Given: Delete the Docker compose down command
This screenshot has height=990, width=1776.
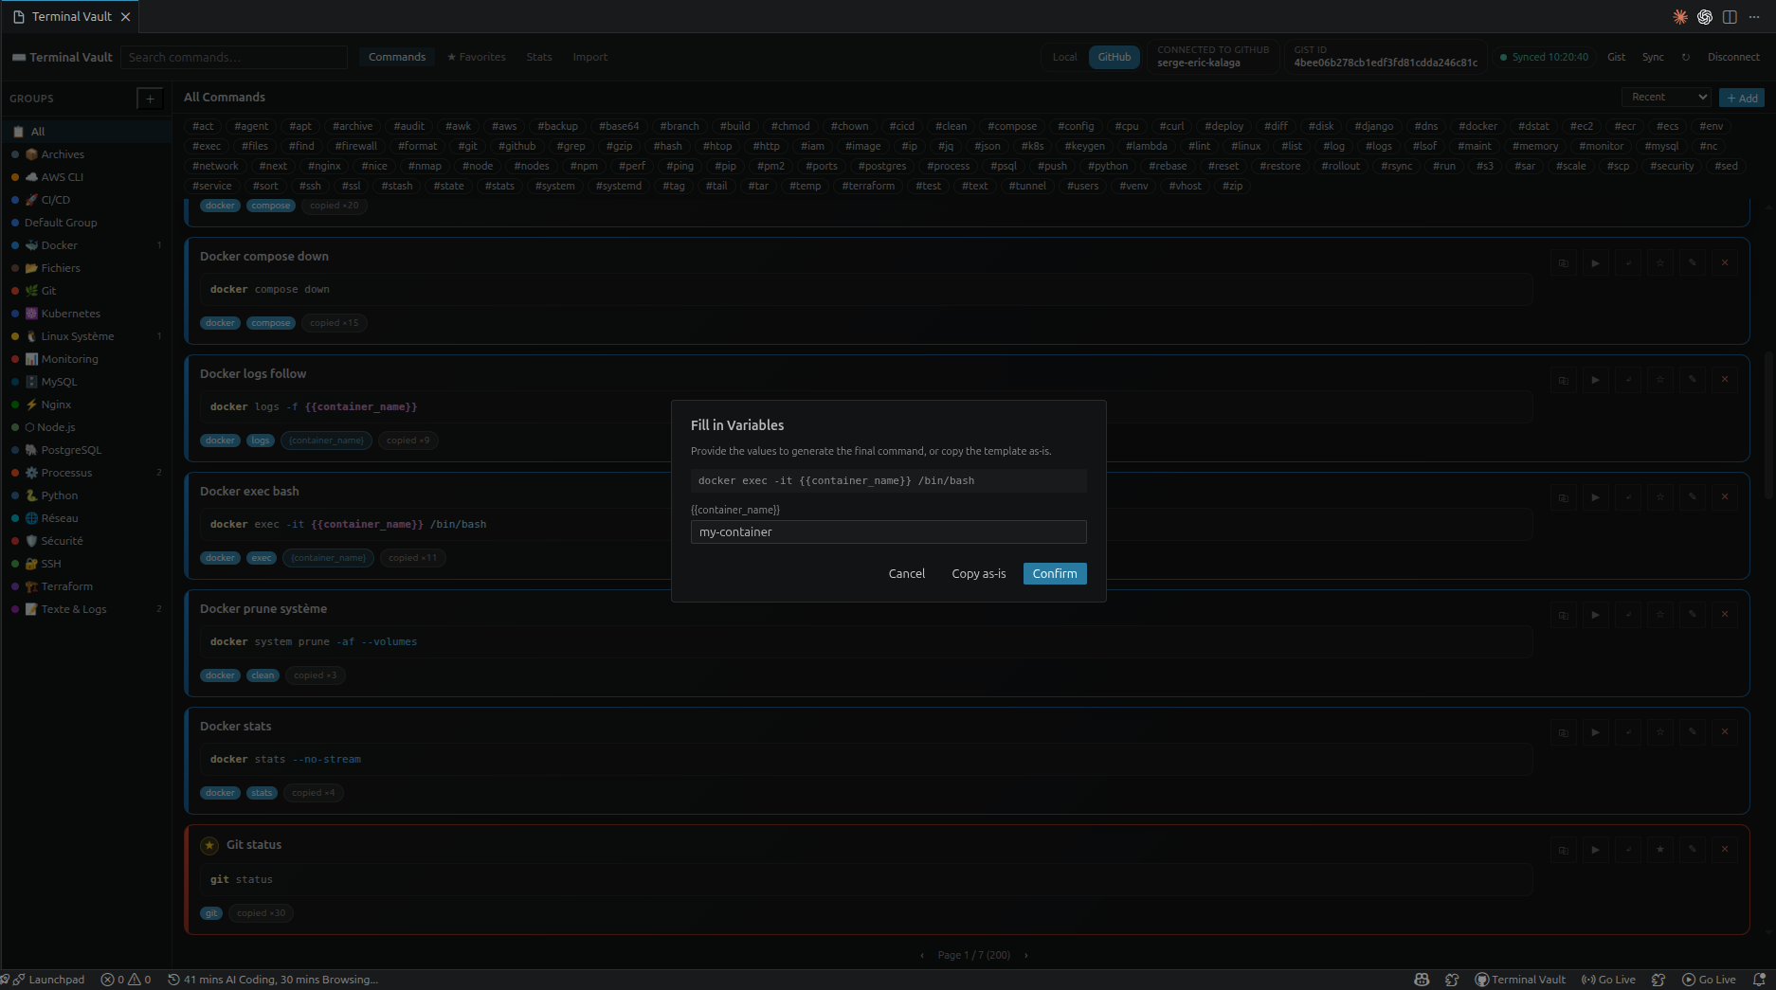Looking at the screenshot, I should pos(1724,262).
